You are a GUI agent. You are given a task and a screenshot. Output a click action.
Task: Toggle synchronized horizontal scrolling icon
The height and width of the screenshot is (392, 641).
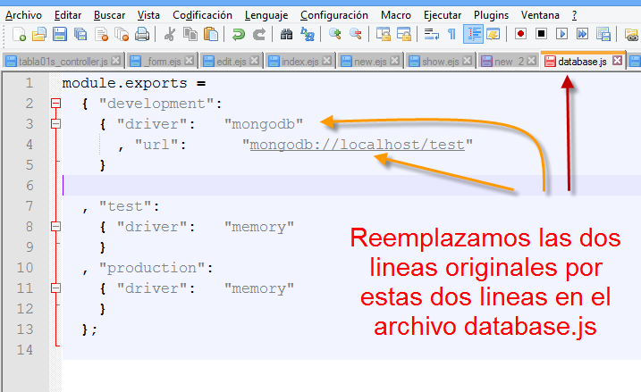404,34
